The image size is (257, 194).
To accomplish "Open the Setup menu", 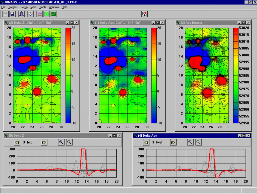I will [x=24, y=7].
